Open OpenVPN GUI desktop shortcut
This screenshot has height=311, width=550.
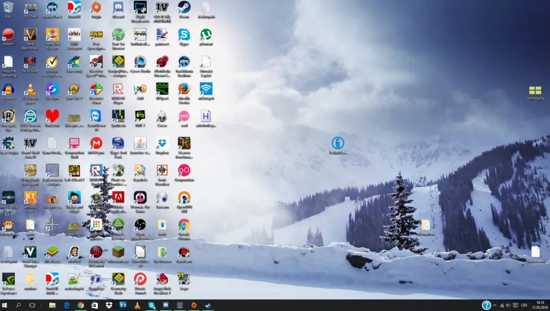[184, 202]
